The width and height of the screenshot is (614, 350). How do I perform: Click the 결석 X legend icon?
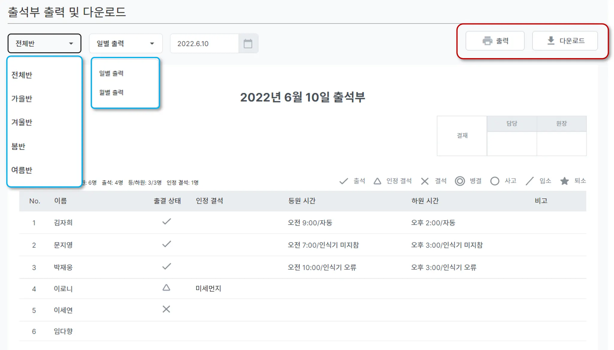click(x=425, y=181)
